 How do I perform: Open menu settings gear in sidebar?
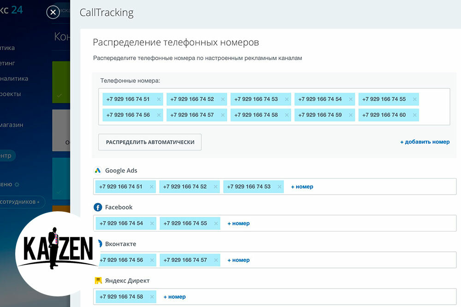click(17, 185)
